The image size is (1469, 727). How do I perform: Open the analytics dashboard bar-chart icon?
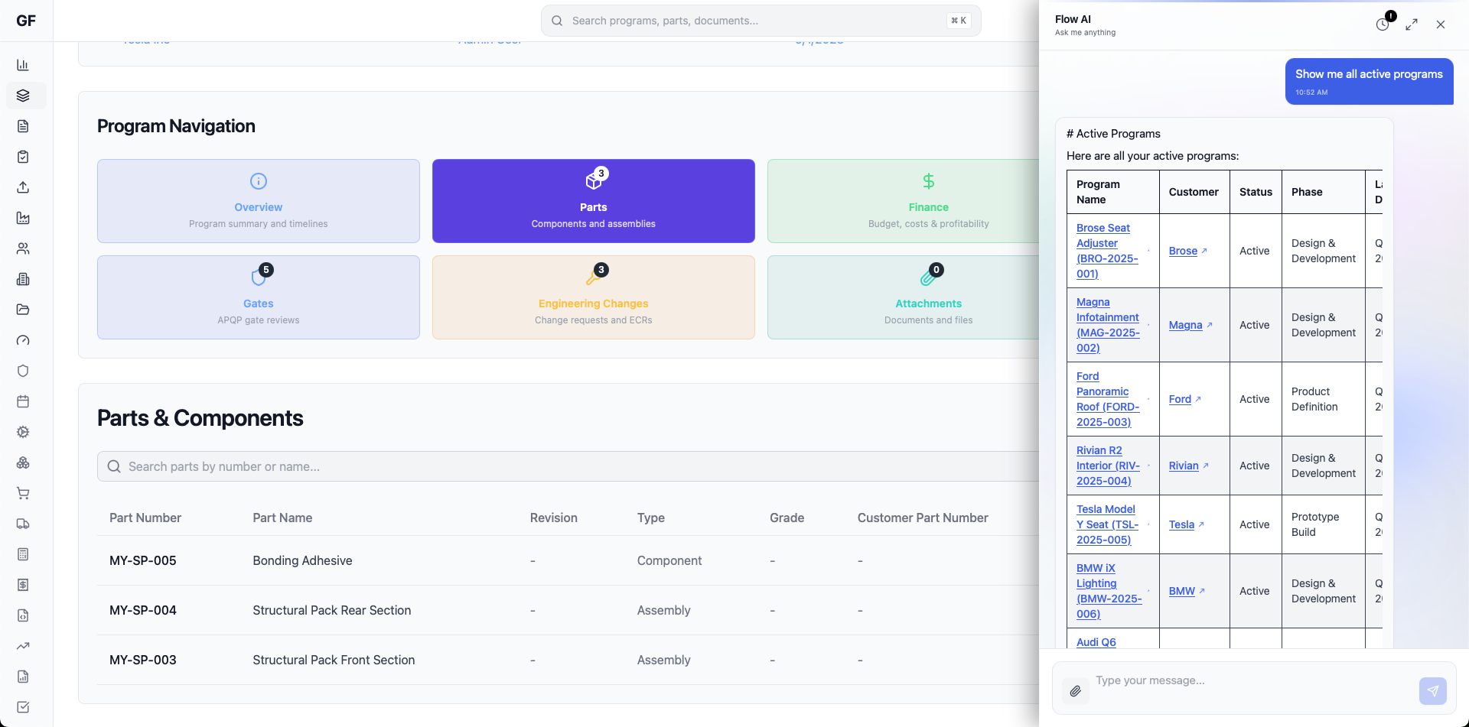pos(24,65)
